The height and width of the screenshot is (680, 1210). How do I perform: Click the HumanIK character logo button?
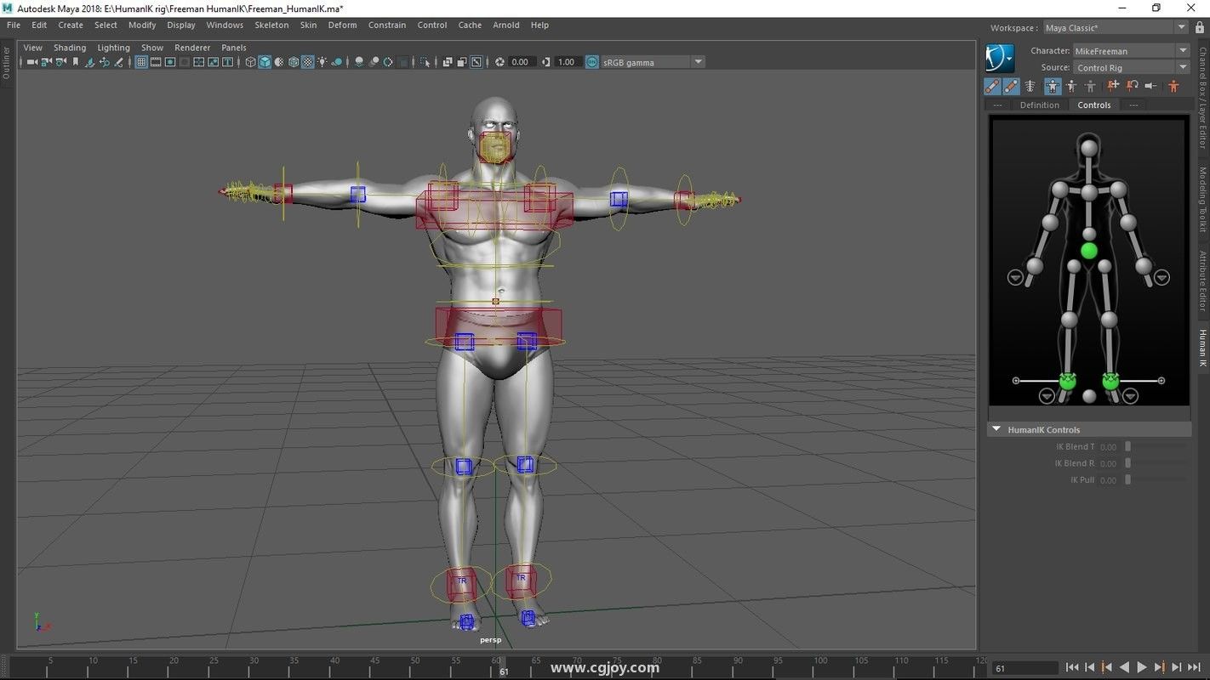(x=1000, y=59)
